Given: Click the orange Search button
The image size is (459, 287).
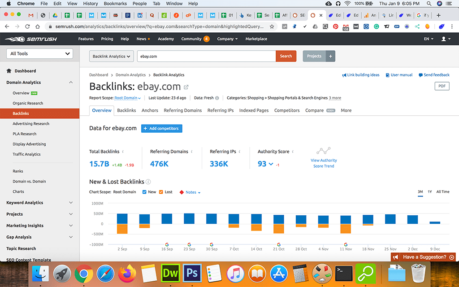Looking at the screenshot, I should tap(286, 56).
